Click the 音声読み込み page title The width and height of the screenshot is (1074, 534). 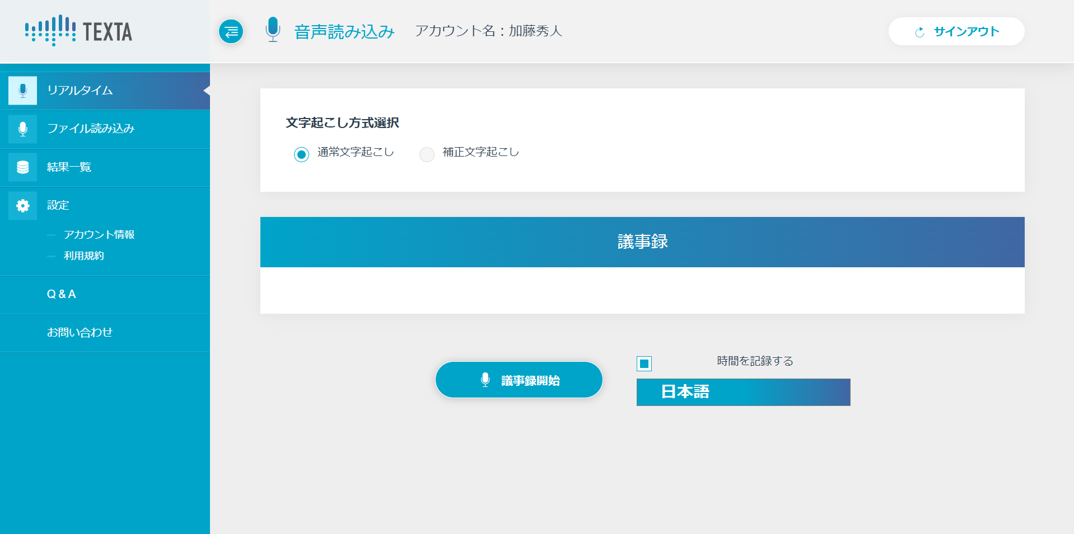344,32
